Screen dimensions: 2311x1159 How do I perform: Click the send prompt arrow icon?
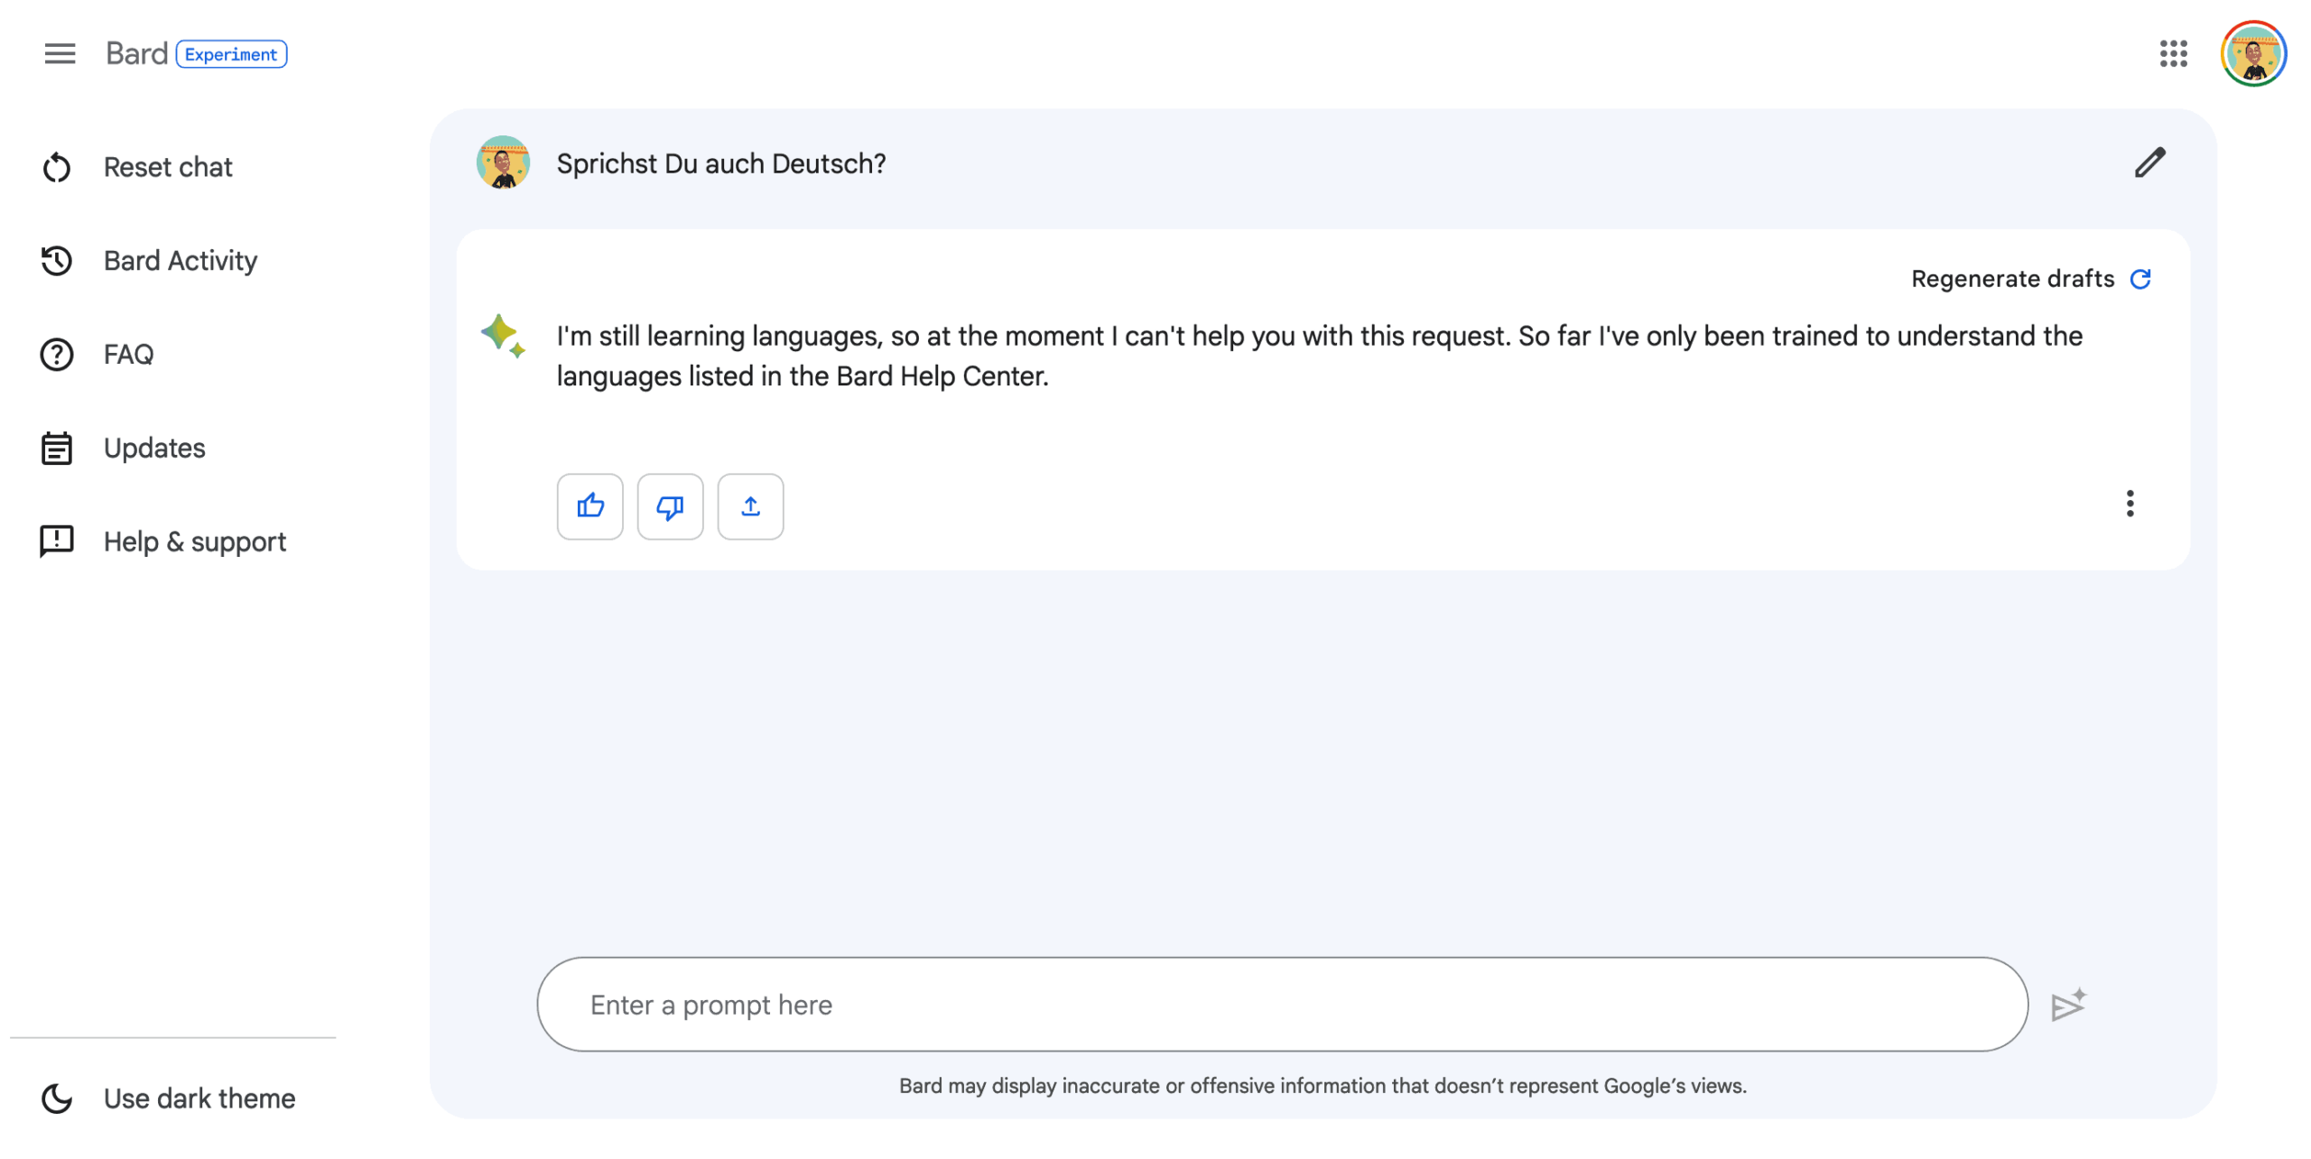pyautogui.click(x=2066, y=1004)
